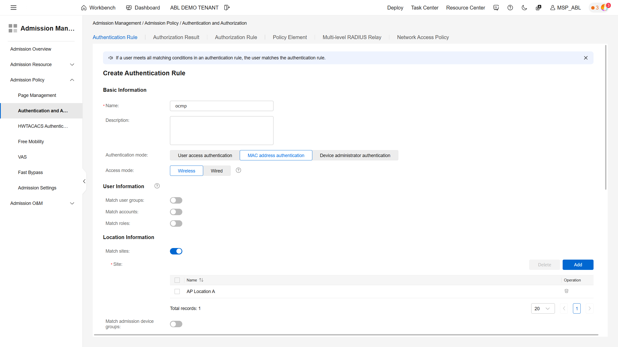Switch to the Authorization Result tab

coord(176,37)
